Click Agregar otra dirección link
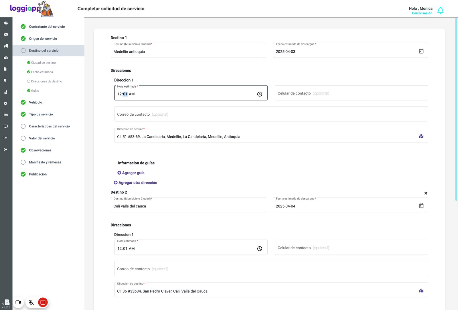The image size is (458, 310). 135,183
